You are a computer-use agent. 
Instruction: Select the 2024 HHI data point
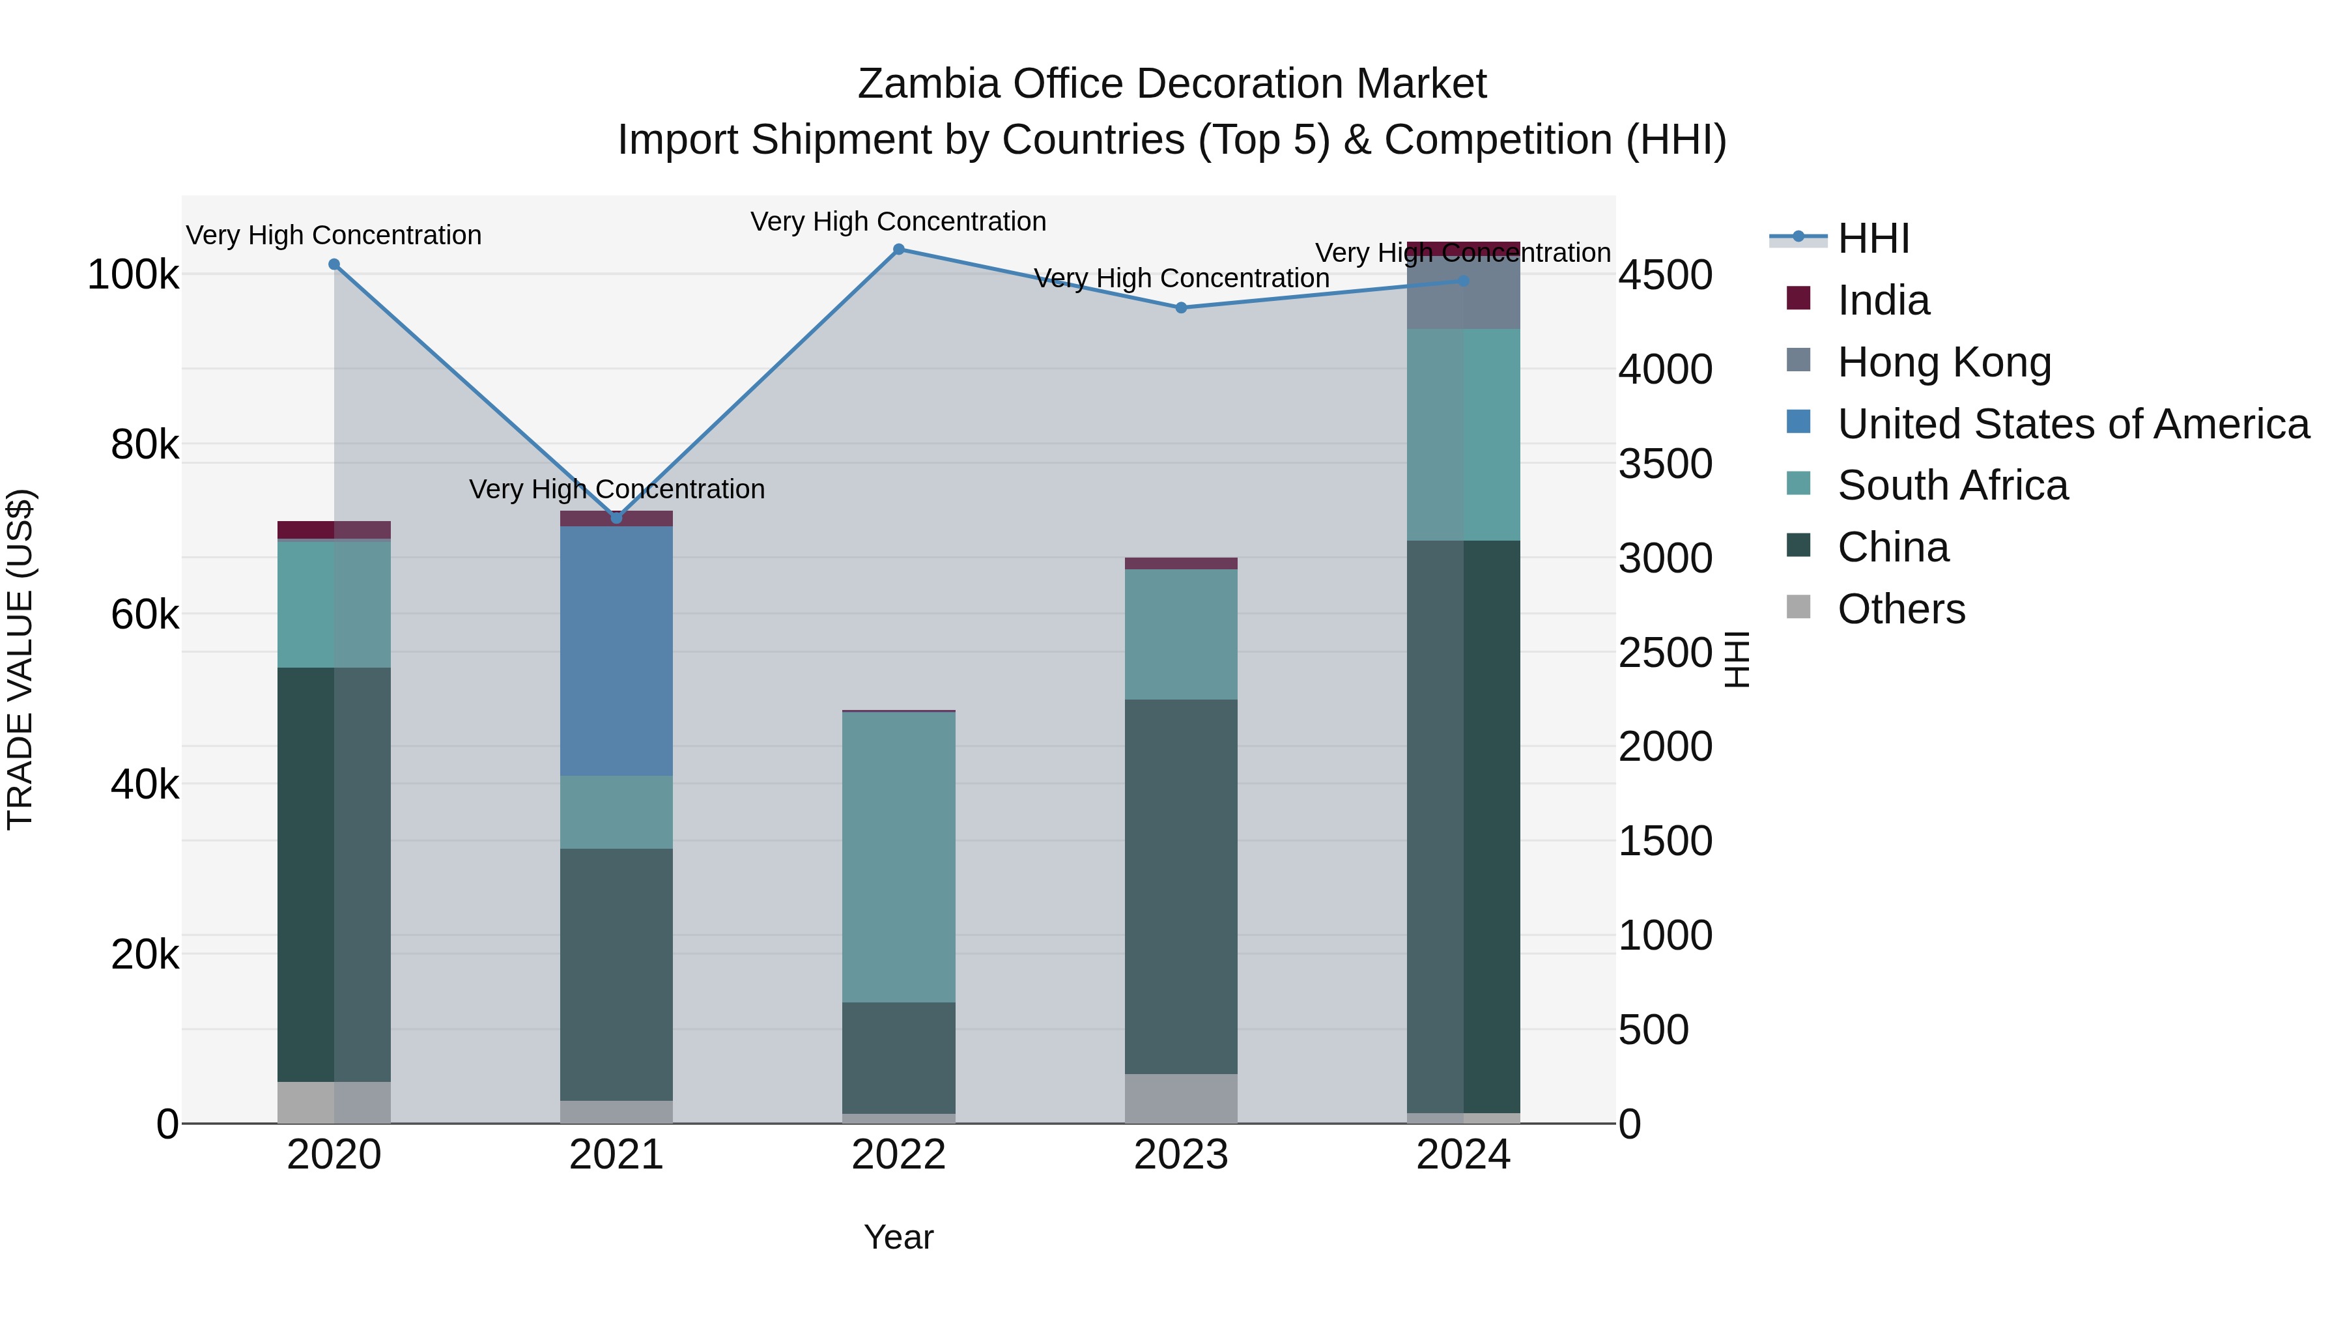(x=1464, y=281)
